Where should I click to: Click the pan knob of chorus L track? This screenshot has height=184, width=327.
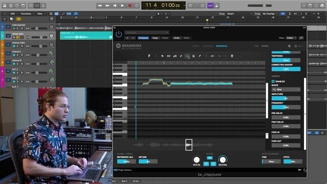coord(51,53)
